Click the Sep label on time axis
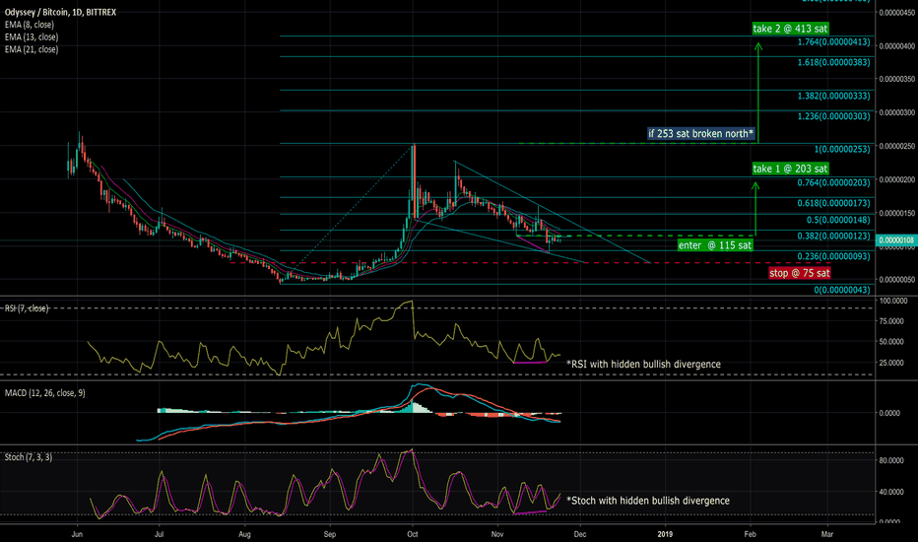Viewport: 918px width, 542px height. click(x=330, y=534)
